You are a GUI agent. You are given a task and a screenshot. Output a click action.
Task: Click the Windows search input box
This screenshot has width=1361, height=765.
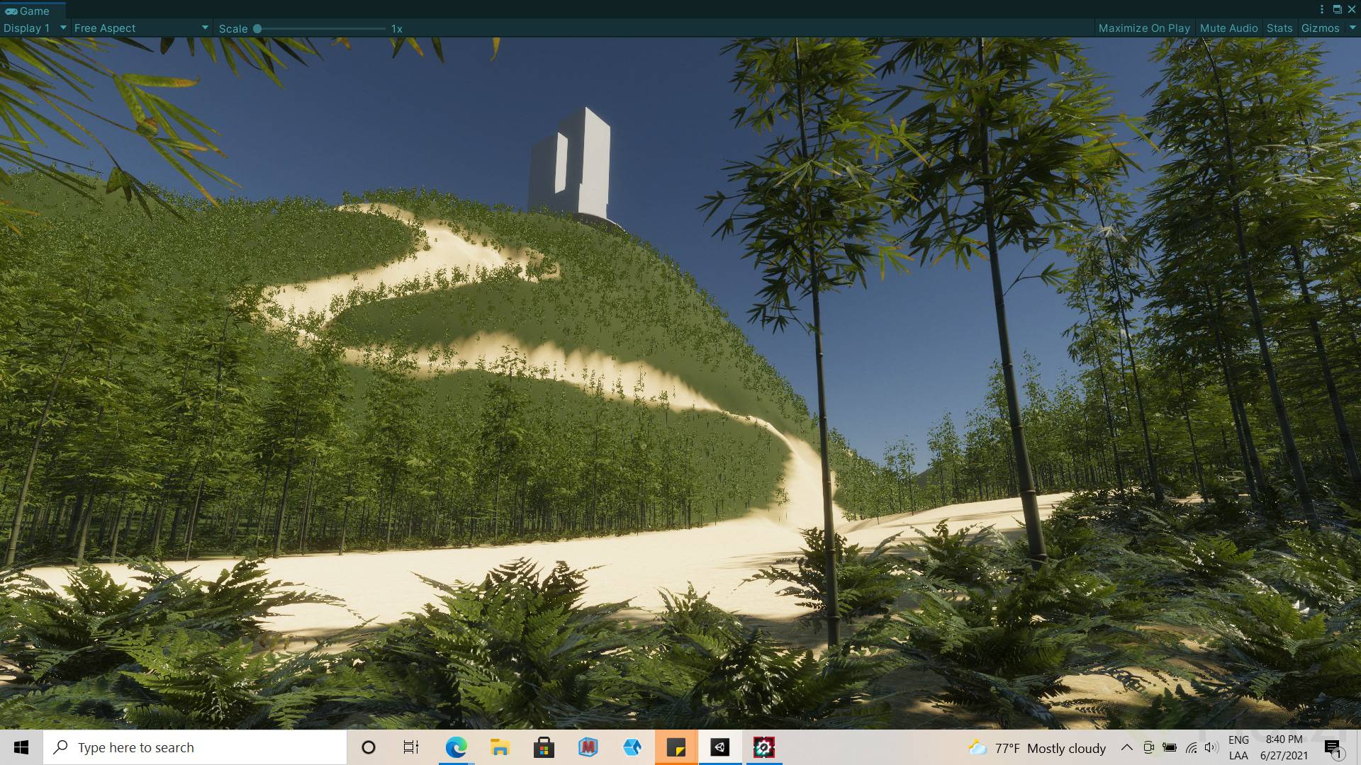(195, 747)
